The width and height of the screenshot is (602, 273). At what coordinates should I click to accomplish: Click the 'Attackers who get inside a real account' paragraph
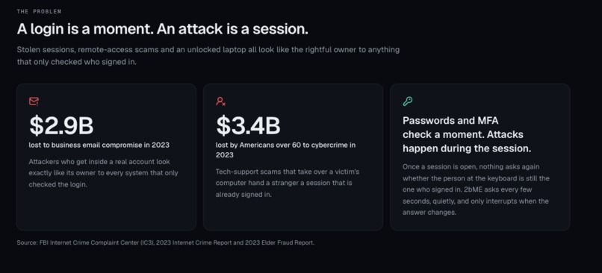pyautogui.click(x=103, y=173)
